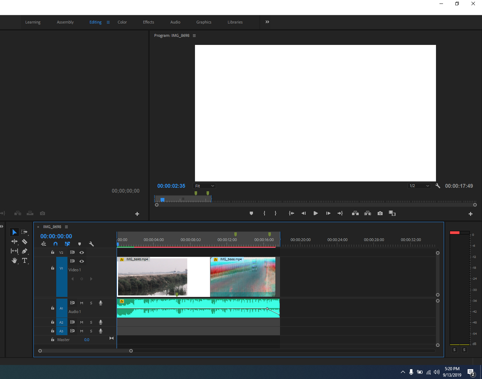Open the Effects workspace tab
The height and width of the screenshot is (379, 482).
[x=148, y=22]
